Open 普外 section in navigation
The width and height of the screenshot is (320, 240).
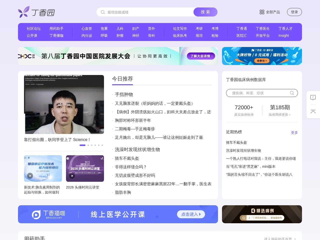coord(151,28)
